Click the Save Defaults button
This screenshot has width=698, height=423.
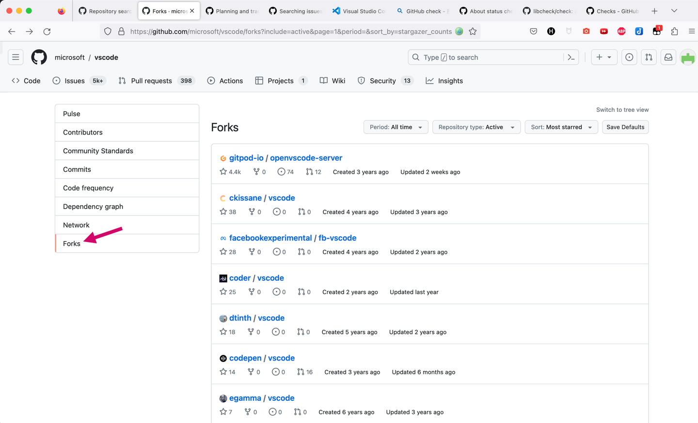pyautogui.click(x=625, y=127)
